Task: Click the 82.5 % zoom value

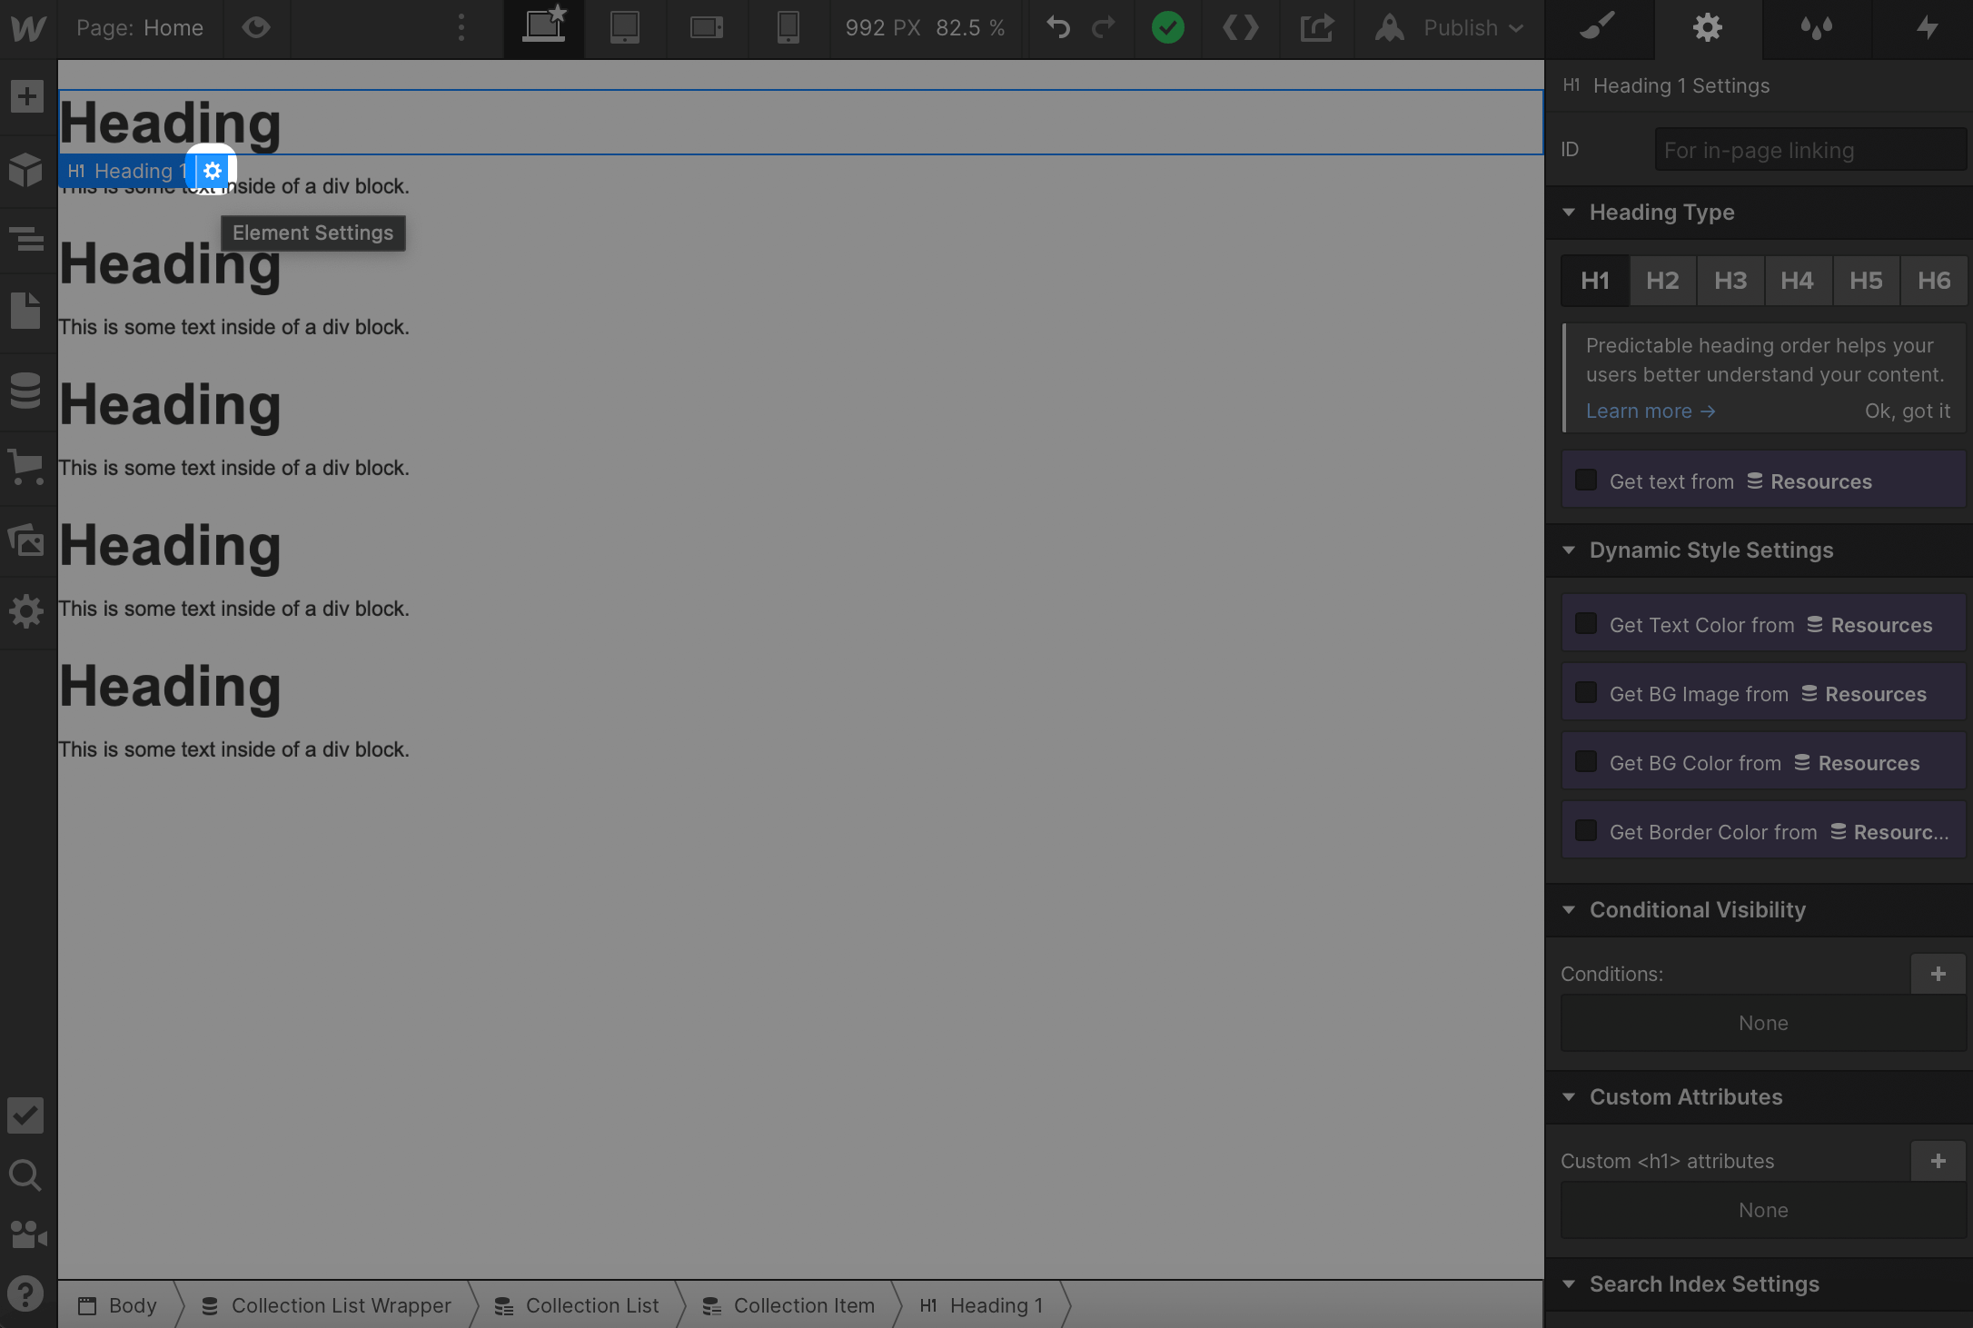Action: [x=970, y=28]
